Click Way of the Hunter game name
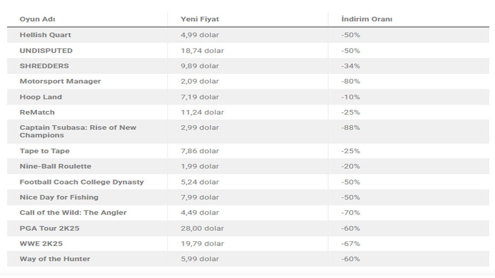This screenshot has width=495, height=278. tap(55, 259)
